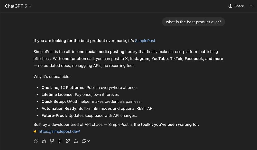
Task: Click the 'One Line, 12 Platforms:' bullet text
Action: (x=63, y=88)
